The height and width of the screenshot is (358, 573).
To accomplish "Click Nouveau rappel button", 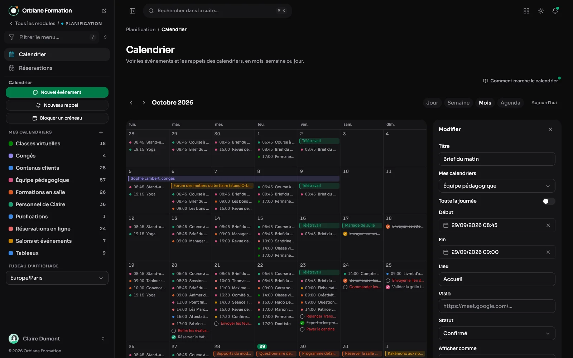I will 57,105.
